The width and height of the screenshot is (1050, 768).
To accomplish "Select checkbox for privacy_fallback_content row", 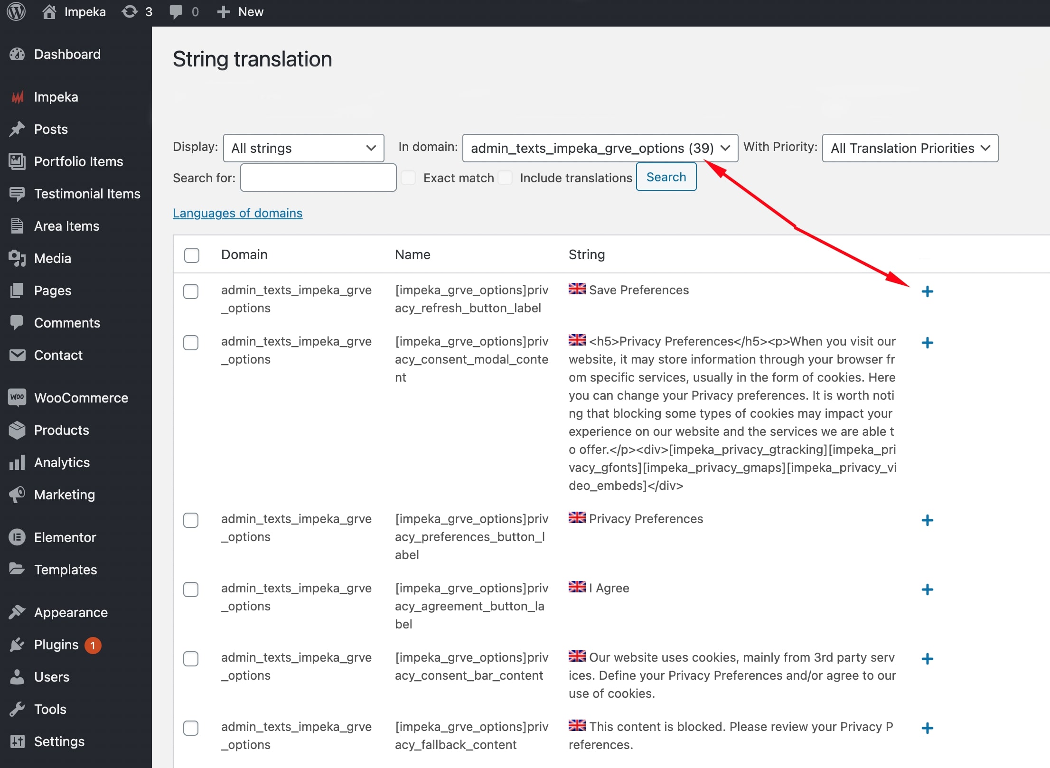I will point(191,728).
